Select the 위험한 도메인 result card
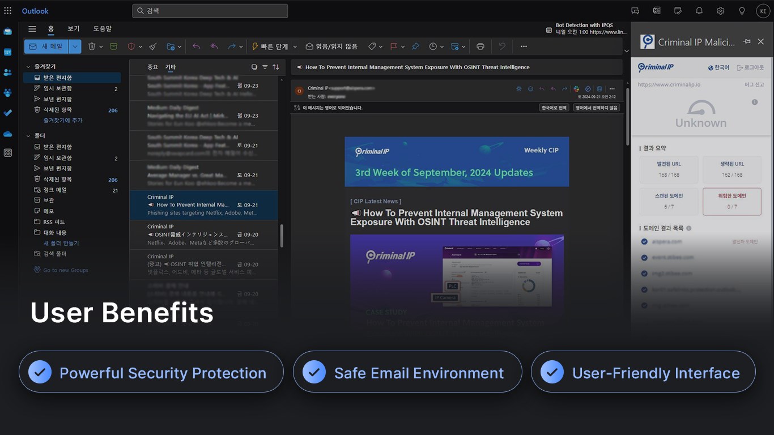 732,202
